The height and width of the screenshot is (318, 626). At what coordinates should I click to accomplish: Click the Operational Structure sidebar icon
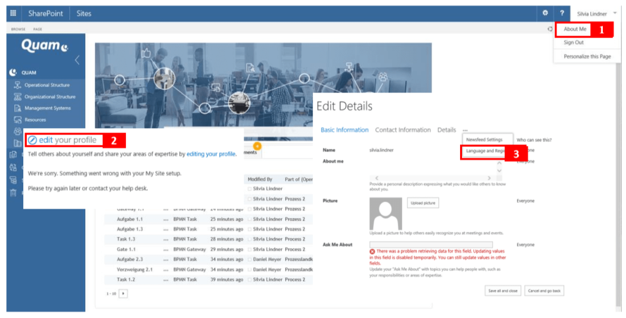18,85
